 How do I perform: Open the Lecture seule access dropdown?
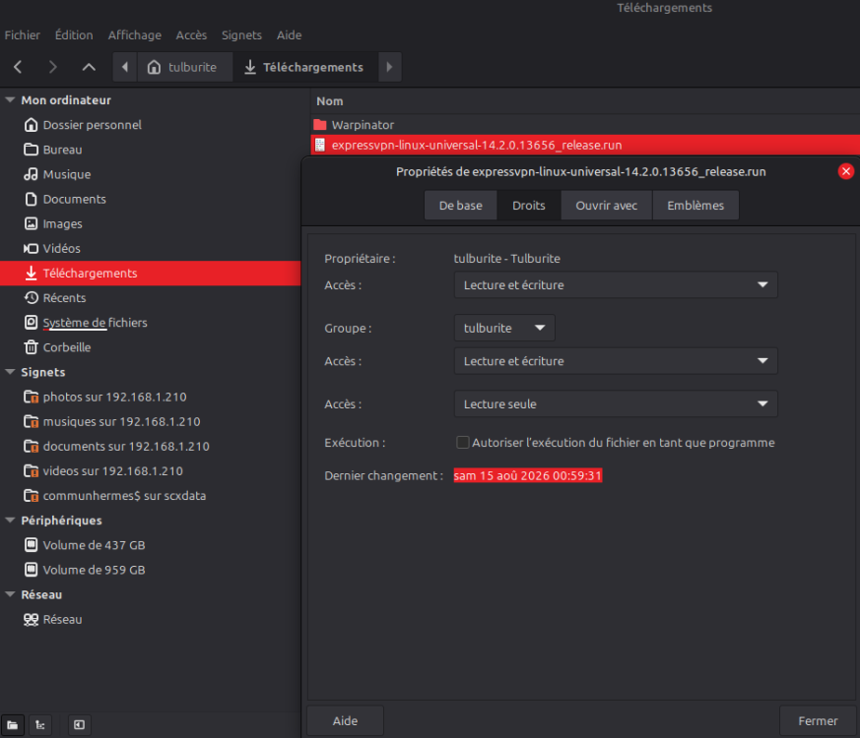[616, 403]
